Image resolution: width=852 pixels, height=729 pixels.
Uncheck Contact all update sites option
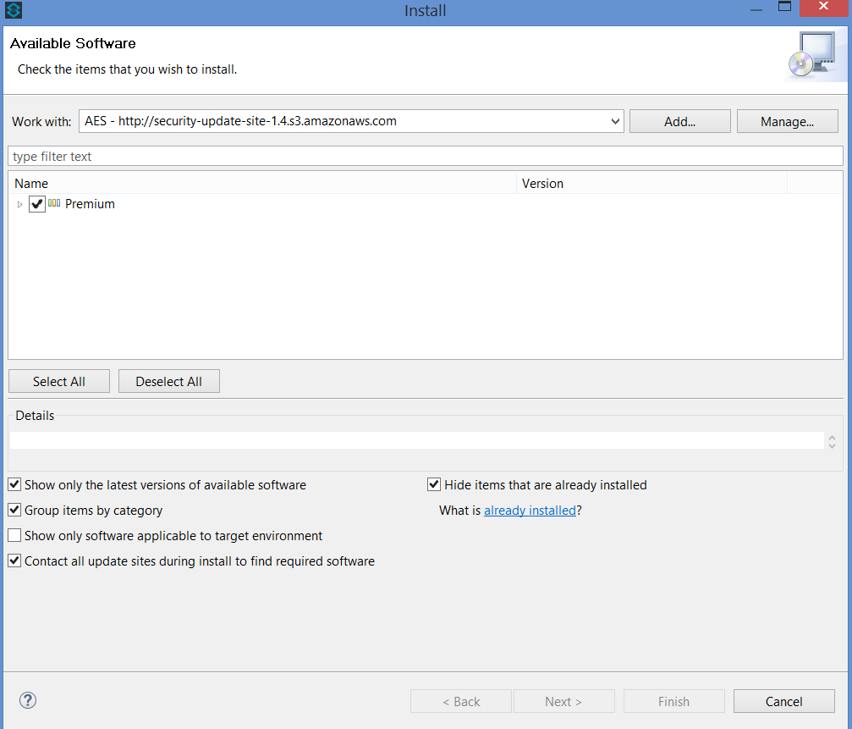tap(14, 561)
